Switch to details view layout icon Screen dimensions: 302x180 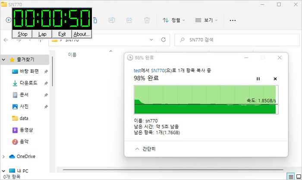pos(291,177)
